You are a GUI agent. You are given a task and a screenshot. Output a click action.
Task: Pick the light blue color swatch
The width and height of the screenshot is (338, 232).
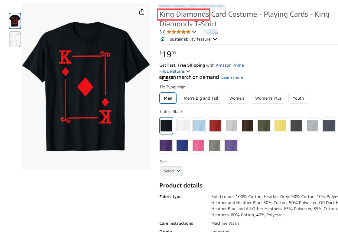pyautogui.click(x=199, y=126)
